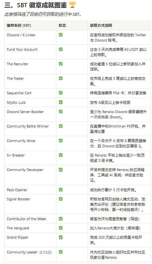Click the heading '三、SBT 徽章成就图鉴'

pyautogui.click(x=36, y=5)
